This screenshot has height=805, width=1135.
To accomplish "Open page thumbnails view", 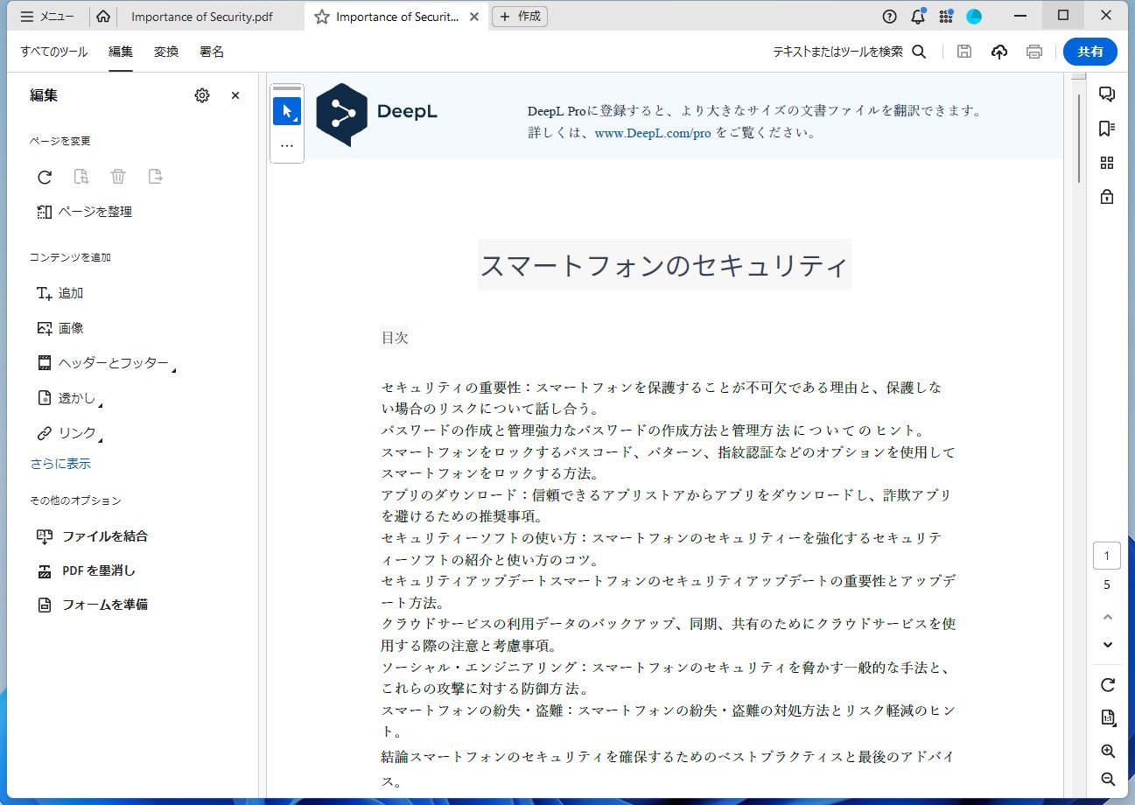I will coord(1106,162).
